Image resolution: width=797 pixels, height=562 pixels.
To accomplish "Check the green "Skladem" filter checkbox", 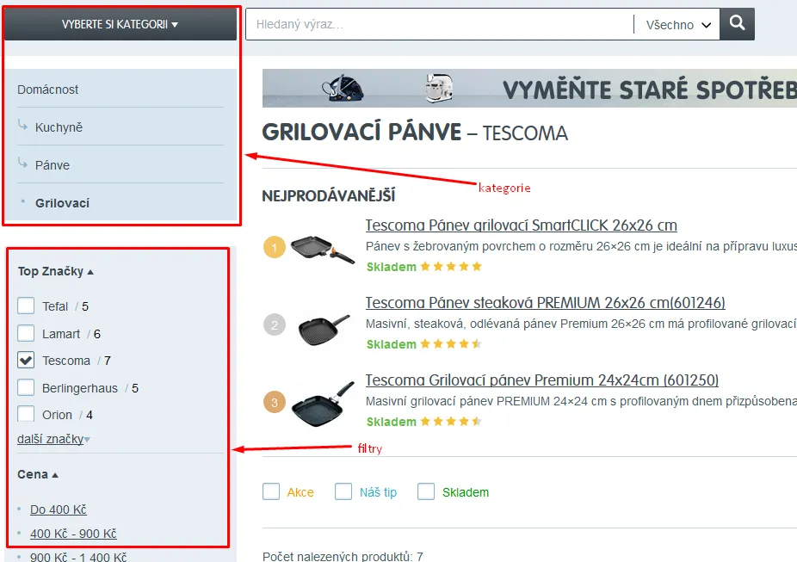I will click(425, 490).
